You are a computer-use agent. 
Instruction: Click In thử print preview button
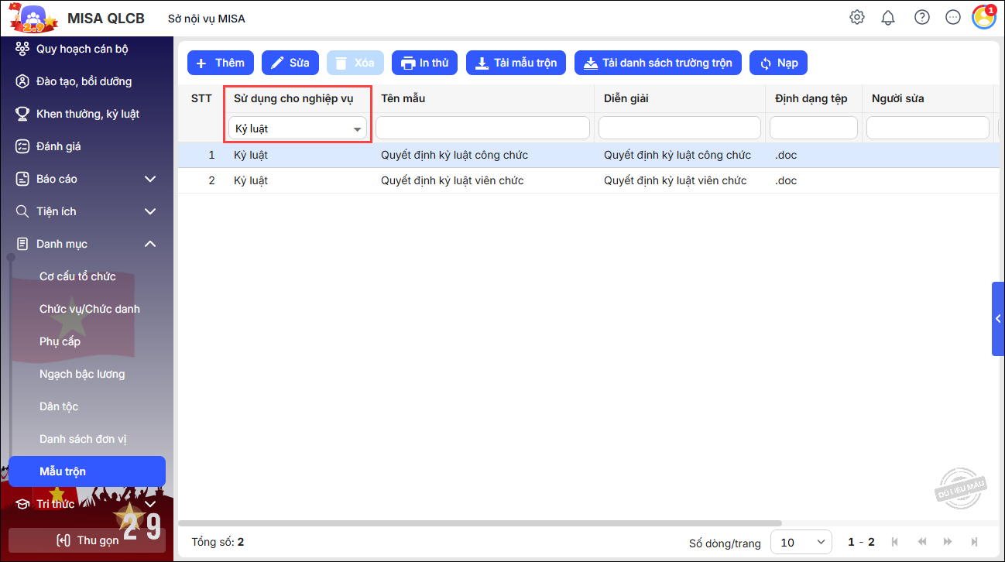point(424,63)
